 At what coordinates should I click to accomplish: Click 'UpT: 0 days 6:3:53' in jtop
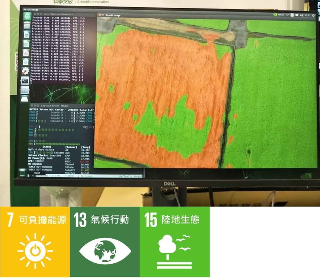pyautogui.click(x=41, y=150)
